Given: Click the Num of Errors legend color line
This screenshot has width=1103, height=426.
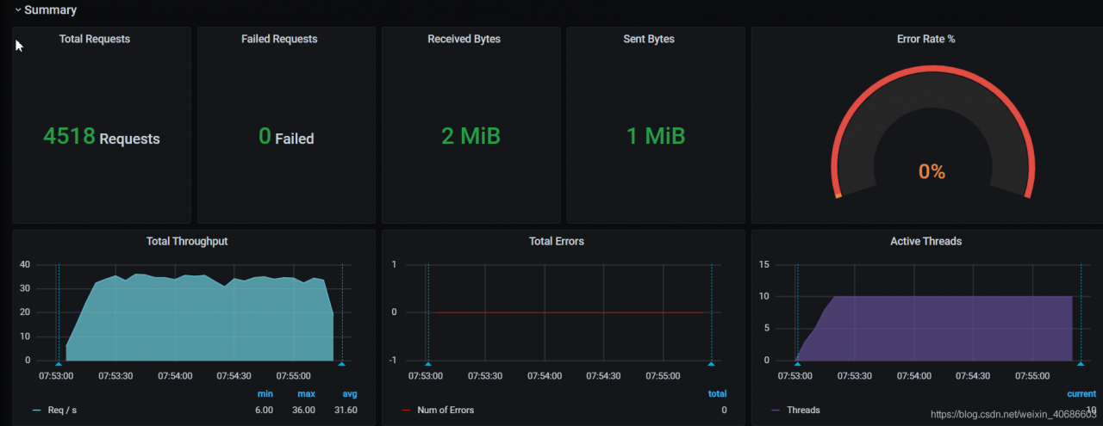Looking at the screenshot, I should 407,410.
